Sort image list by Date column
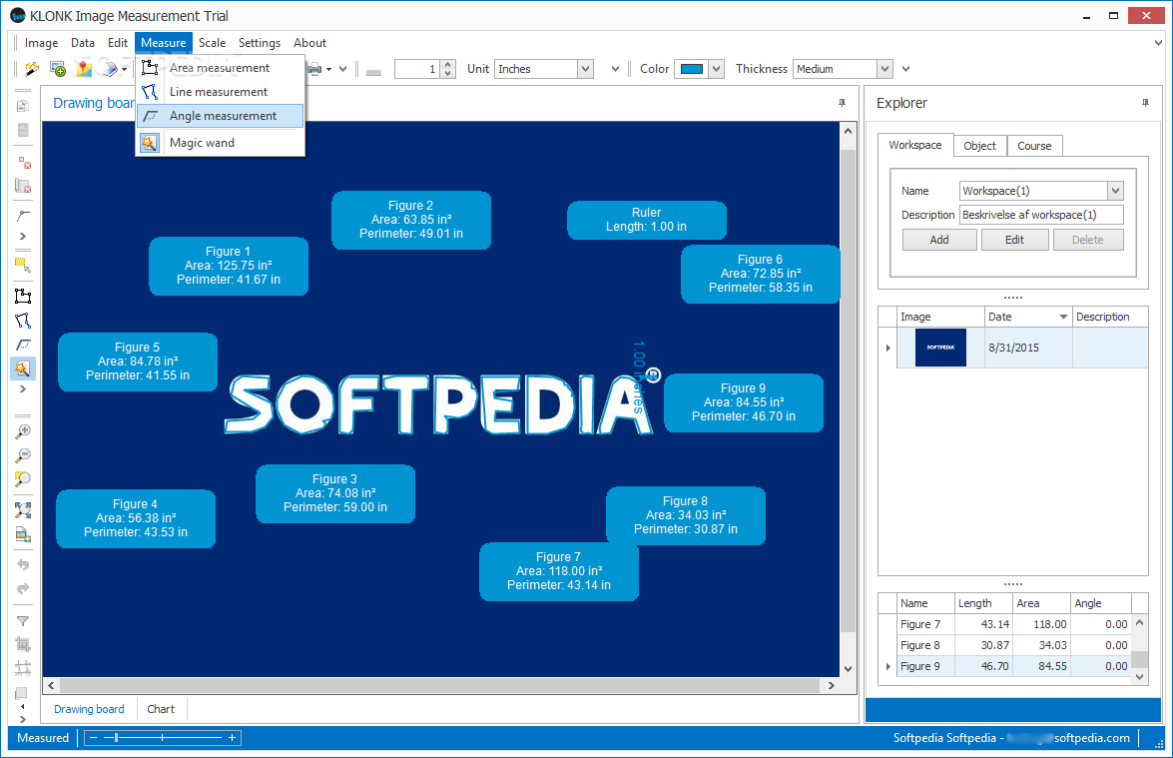The image size is (1173, 758). pos(1028,317)
